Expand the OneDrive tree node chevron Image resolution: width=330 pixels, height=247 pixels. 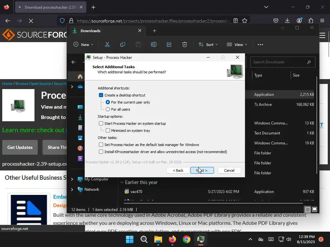point(72,87)
